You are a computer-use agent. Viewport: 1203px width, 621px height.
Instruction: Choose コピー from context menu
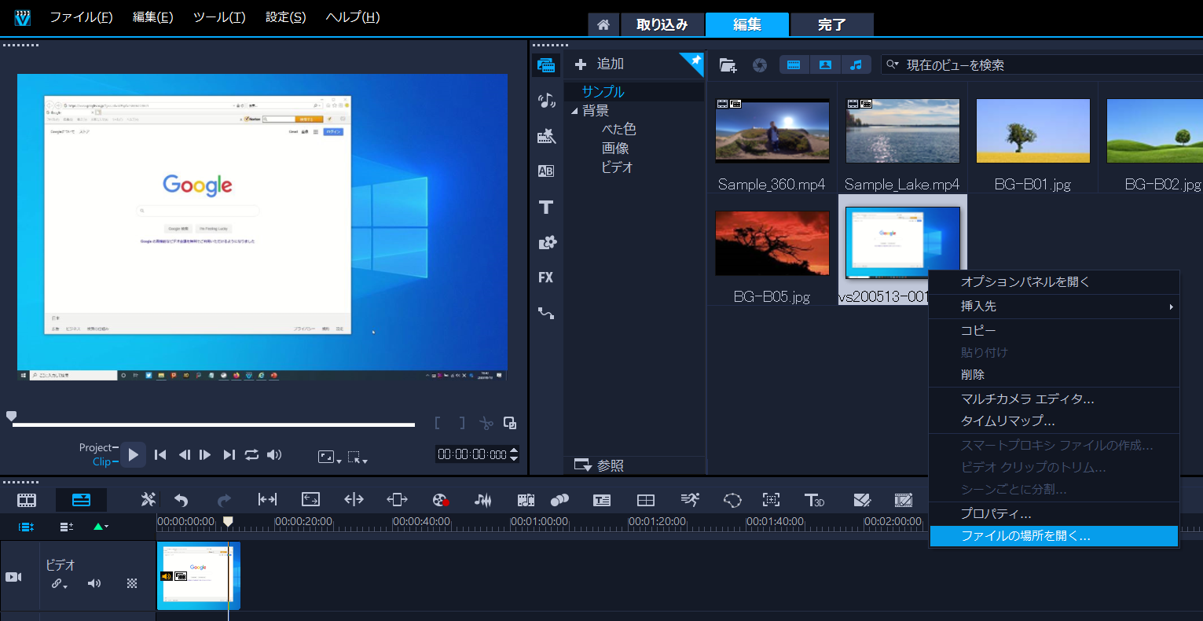[x=1054, y=330]
